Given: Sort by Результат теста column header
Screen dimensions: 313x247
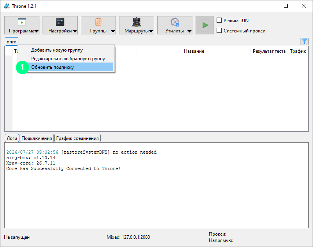Looking at the screenshot, I should 269,51.
